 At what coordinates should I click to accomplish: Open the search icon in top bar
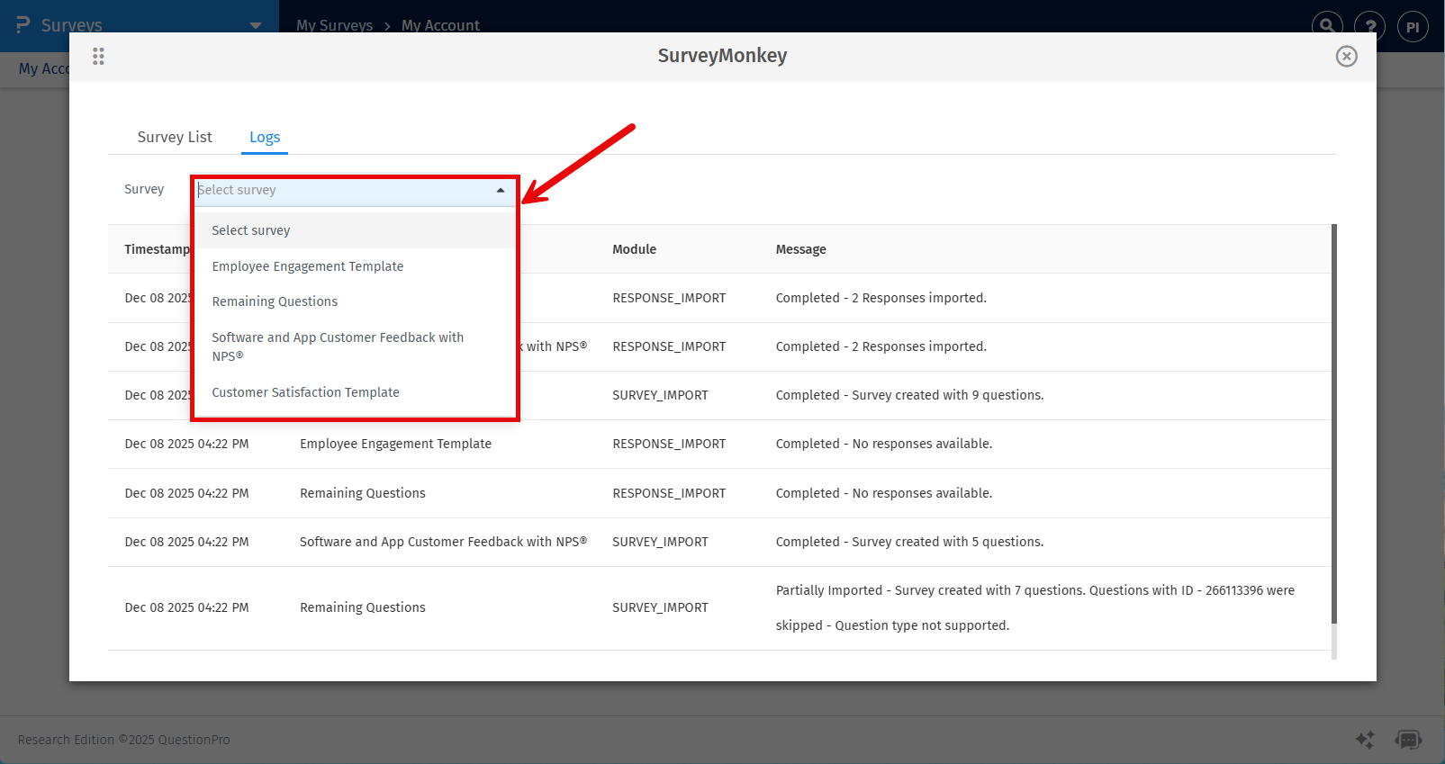1327,26
